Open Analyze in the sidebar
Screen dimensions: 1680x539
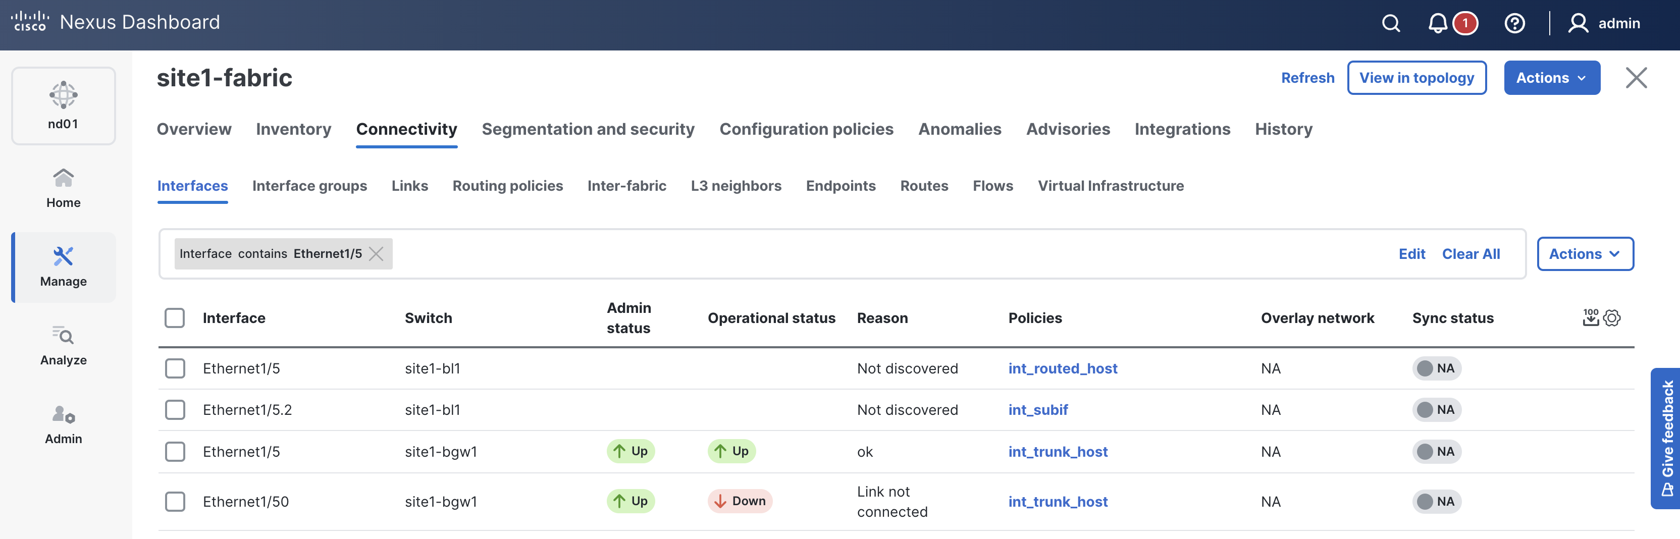[63, 345]
